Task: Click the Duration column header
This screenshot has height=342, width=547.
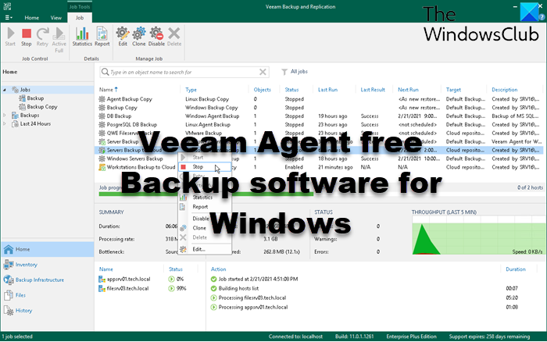Action: coord(516,269)
